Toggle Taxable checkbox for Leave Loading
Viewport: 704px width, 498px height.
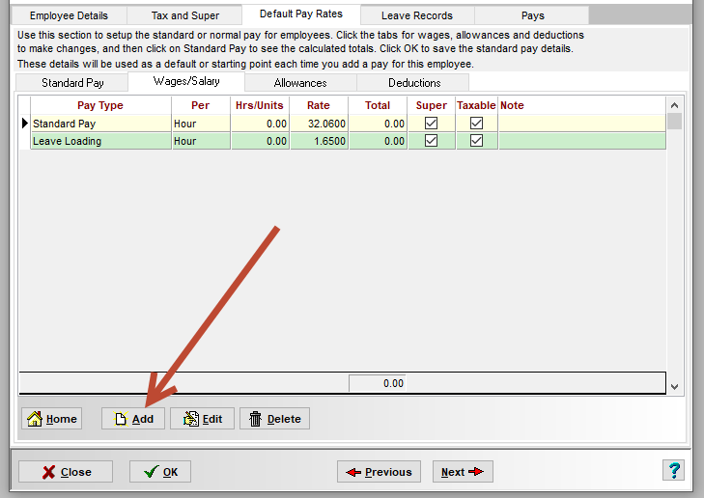click(476, 141)
